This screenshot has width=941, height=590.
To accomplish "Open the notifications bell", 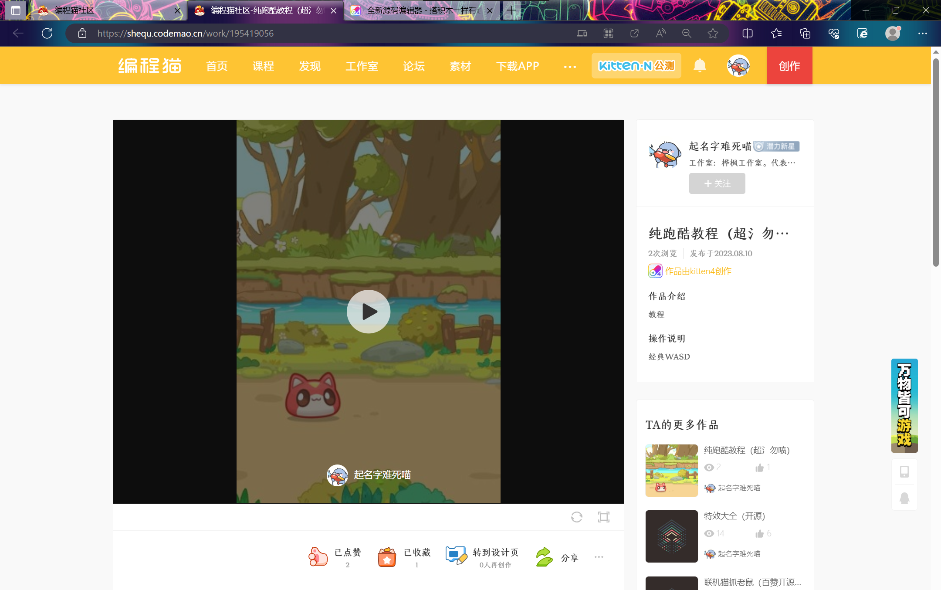I will tap(700, 66).
